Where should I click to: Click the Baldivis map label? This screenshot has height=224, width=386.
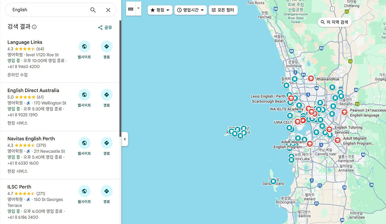tap(304, 216)
